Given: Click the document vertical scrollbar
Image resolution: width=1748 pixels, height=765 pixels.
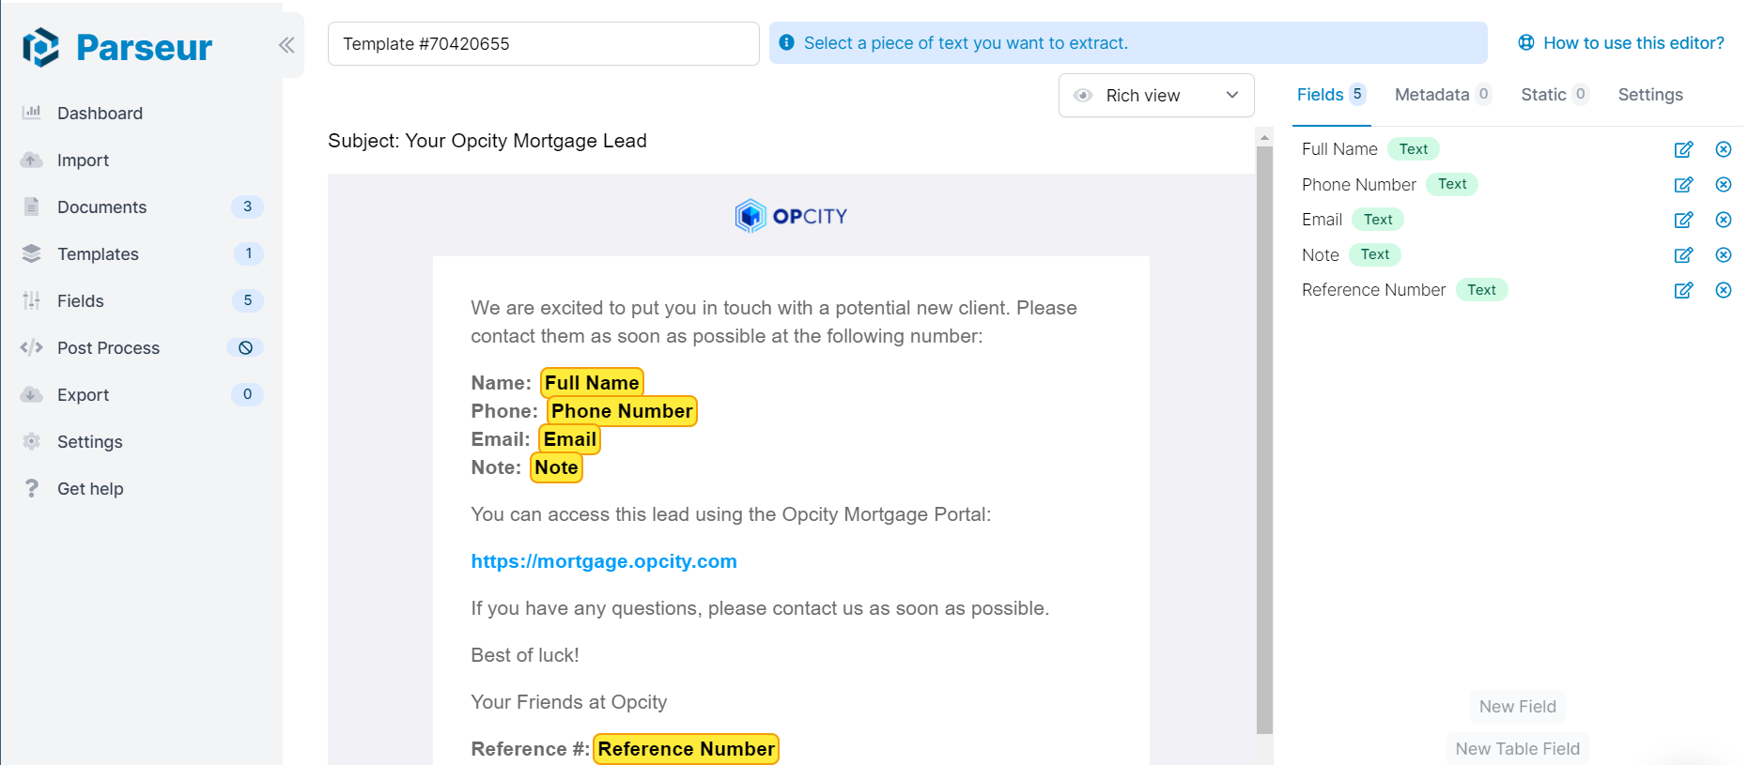Looking at the screenshot, I should [x=1264, y=432].
